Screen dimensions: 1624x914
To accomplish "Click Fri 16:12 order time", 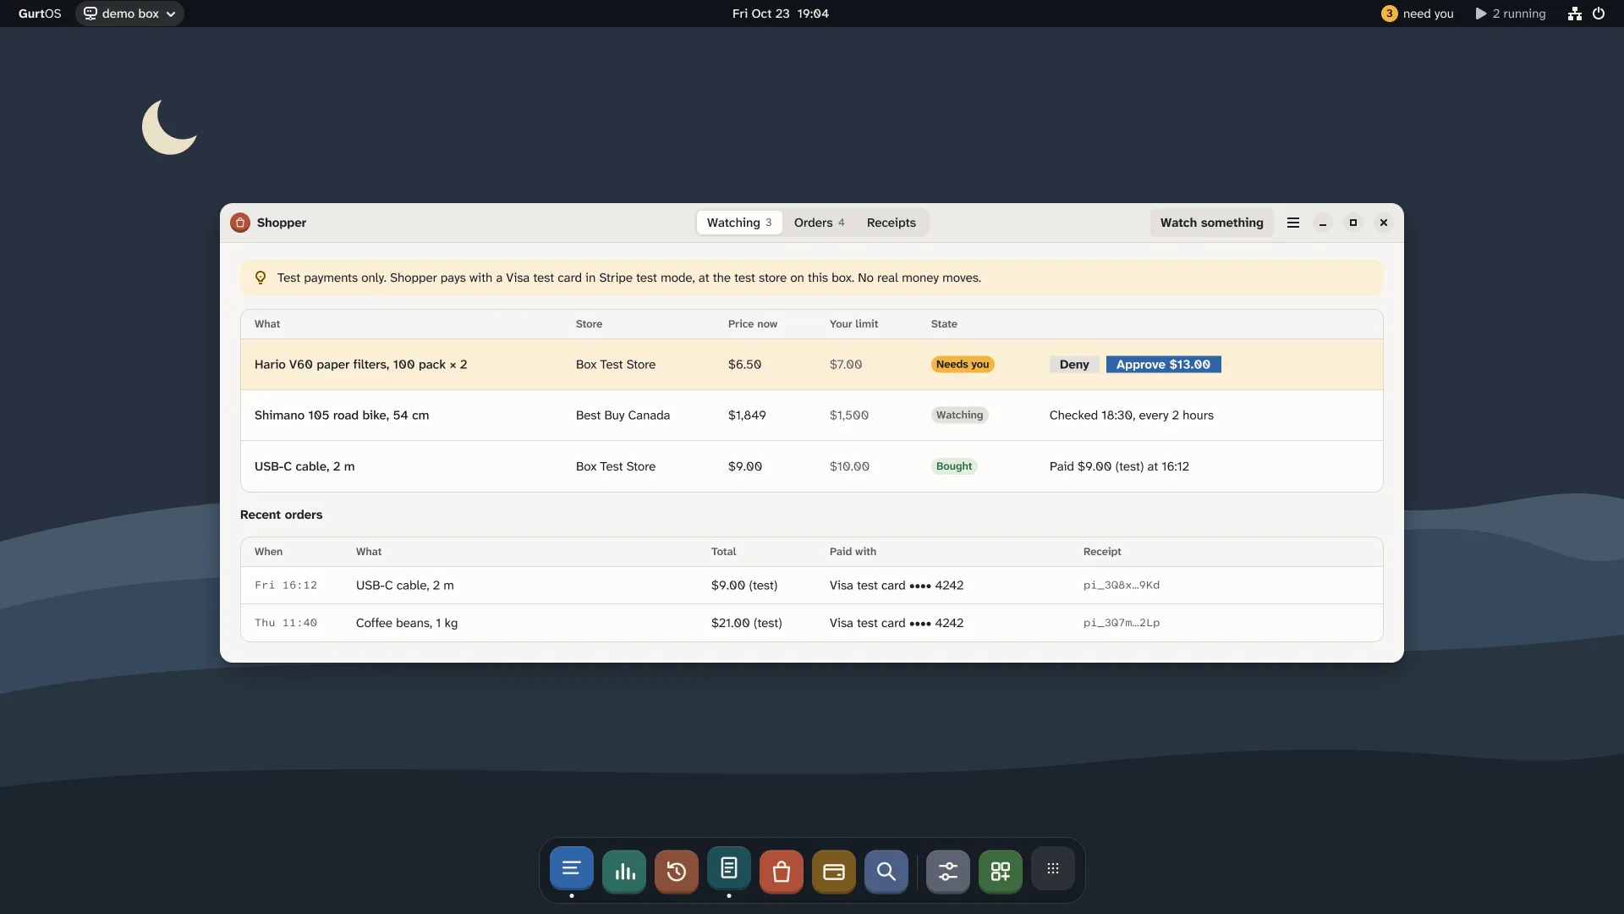I will click(x=286, y=586).
